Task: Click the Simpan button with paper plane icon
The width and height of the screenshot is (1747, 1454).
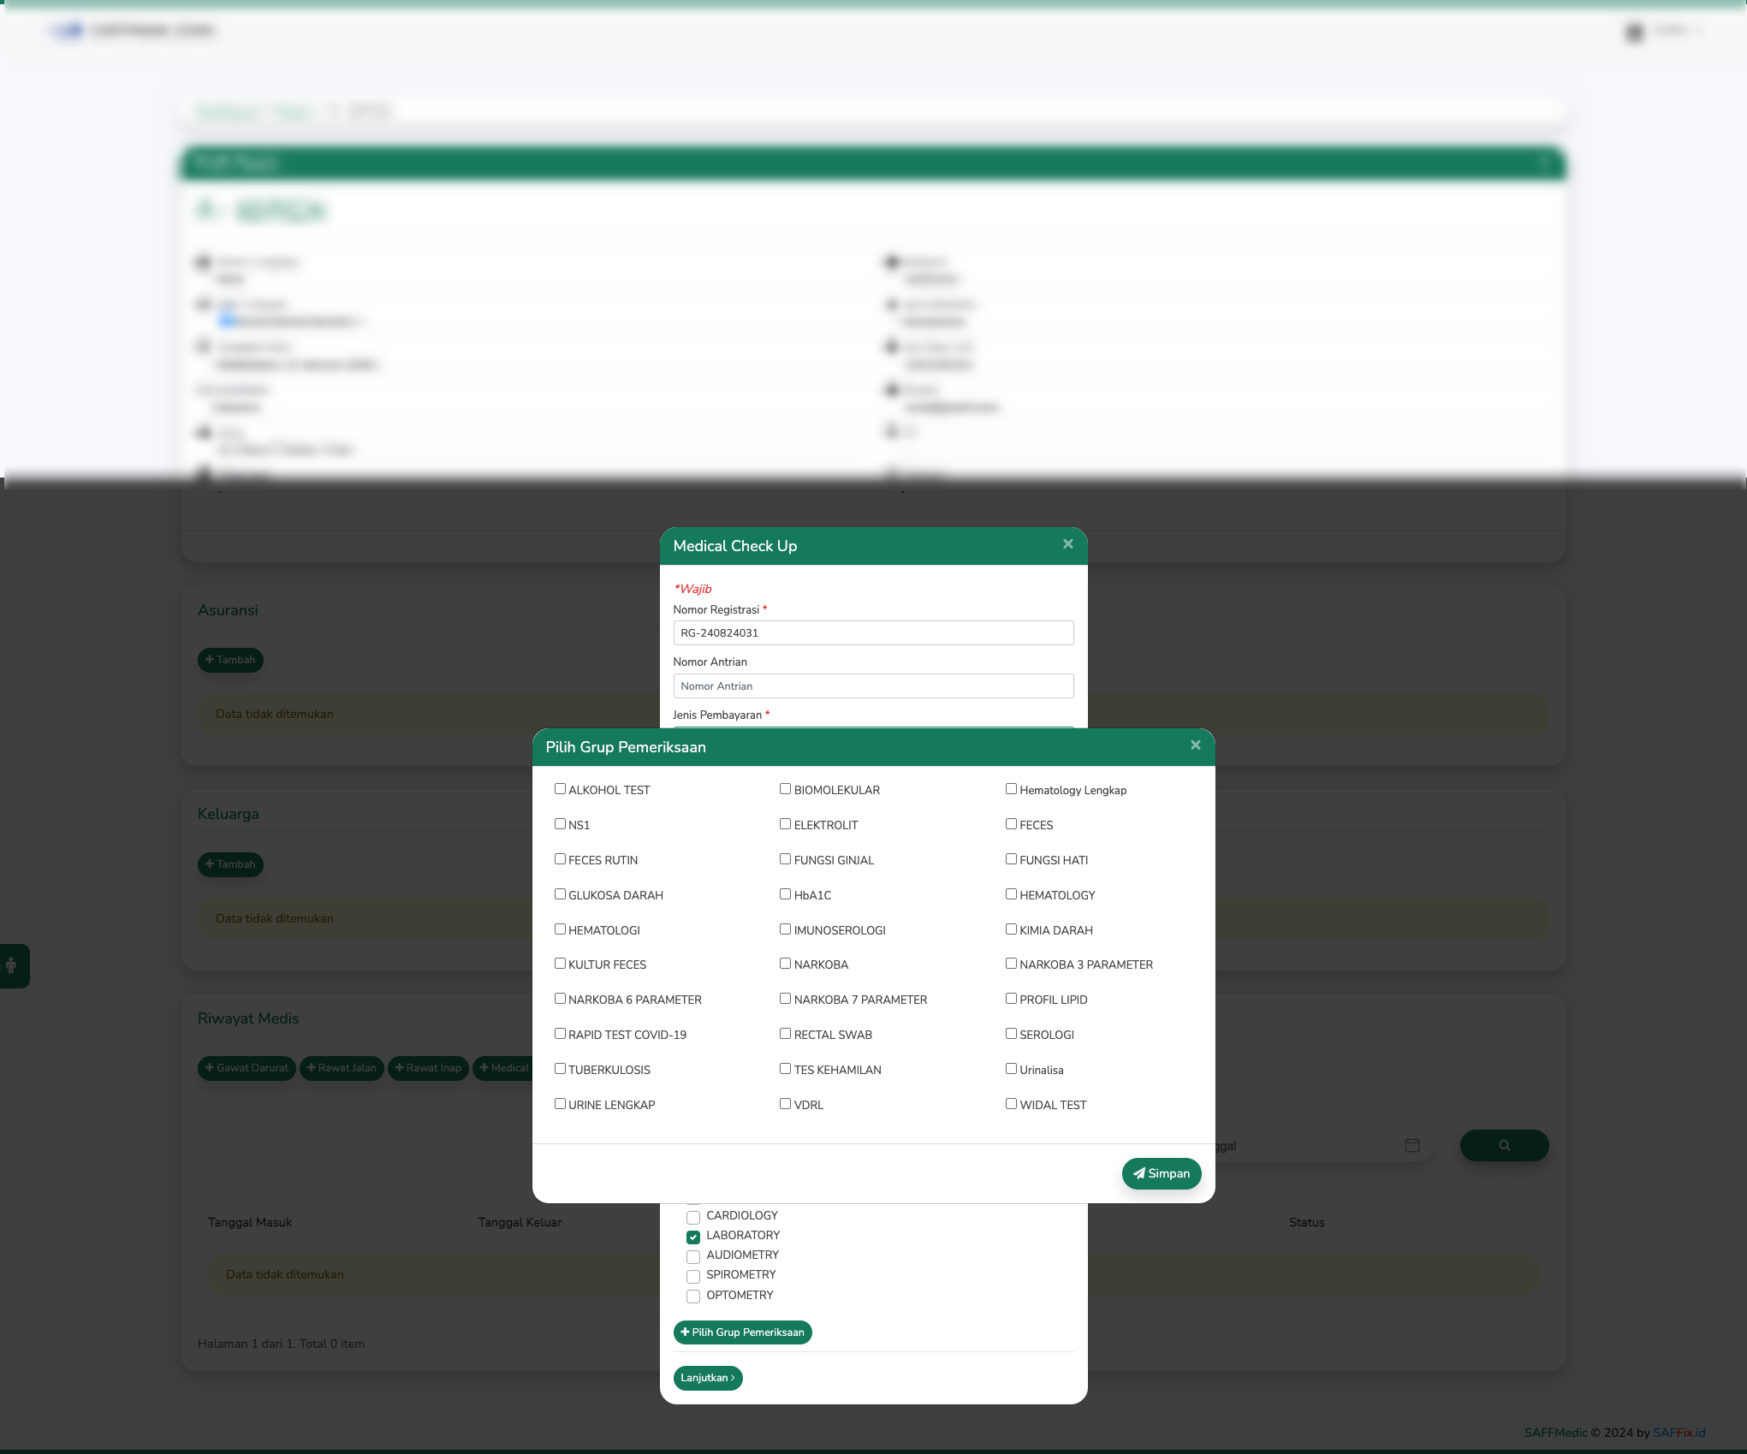Action: [1161, 1173]
